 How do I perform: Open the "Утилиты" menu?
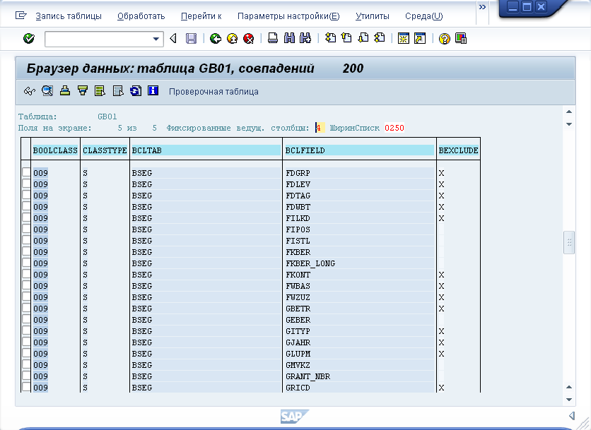(372, 16)
